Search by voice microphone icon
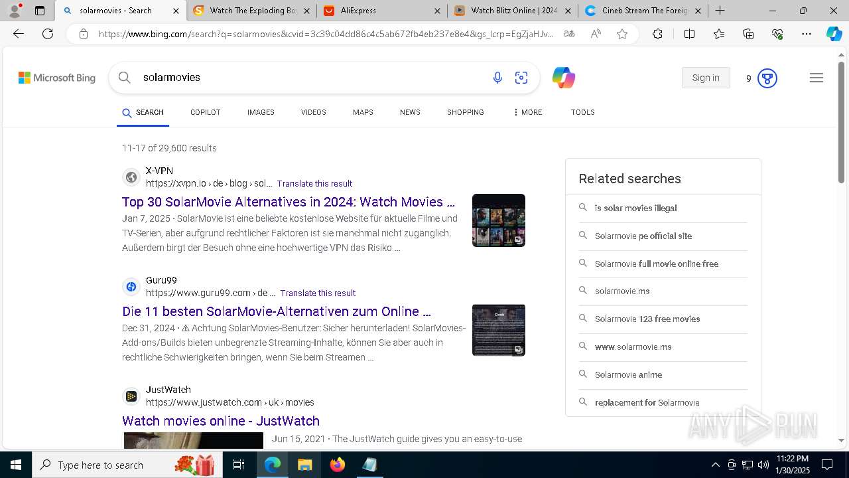The height and width of the screenshot is (478, 849). point(497,78)
